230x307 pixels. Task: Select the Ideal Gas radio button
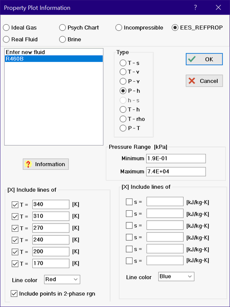(6, 27)
